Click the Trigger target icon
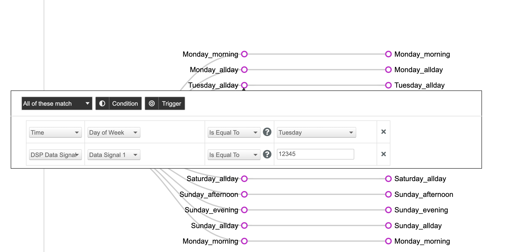Screen dimensions: 512x252 [x=152, y=103]
